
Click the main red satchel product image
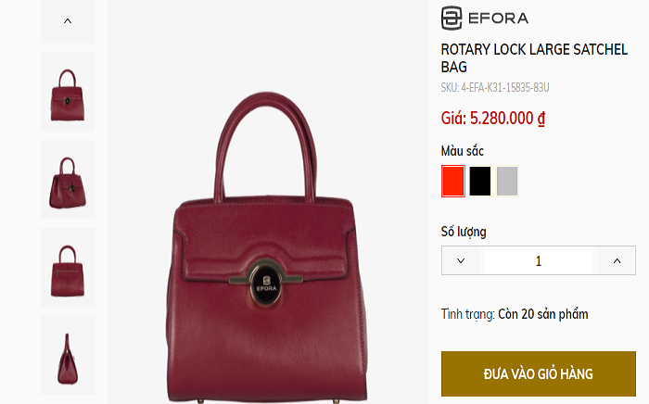[x=268, y=246]
